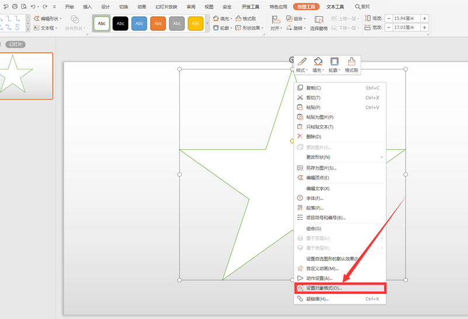468x319 pixels.
Task: Open the 对齐 align dropdown
Action: click(x=276, y=23)
